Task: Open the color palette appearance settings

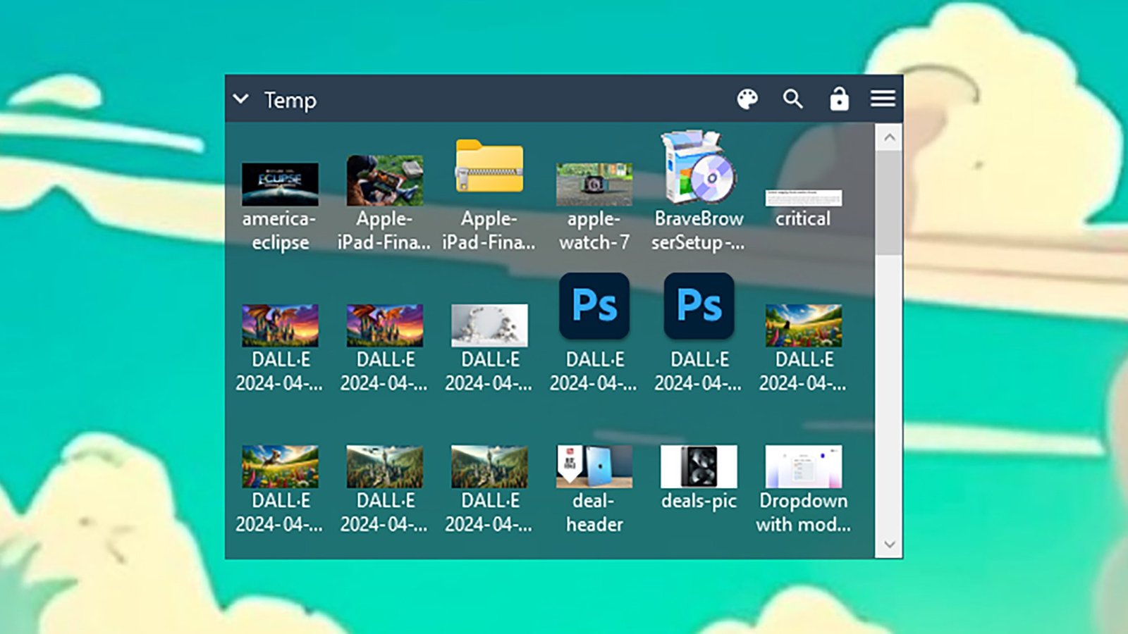Action: click(x=747, y=99)
